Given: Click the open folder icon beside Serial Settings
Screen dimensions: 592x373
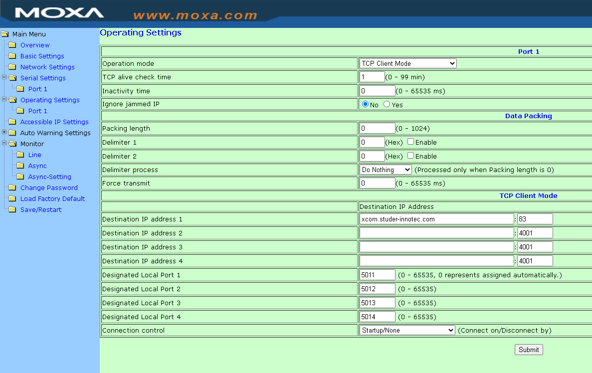Looking at the screenshot, I should tap(13, 78).
